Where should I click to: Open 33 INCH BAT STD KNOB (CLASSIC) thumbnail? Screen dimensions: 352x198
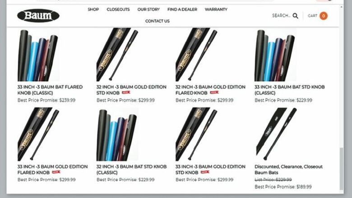(275, 55)
